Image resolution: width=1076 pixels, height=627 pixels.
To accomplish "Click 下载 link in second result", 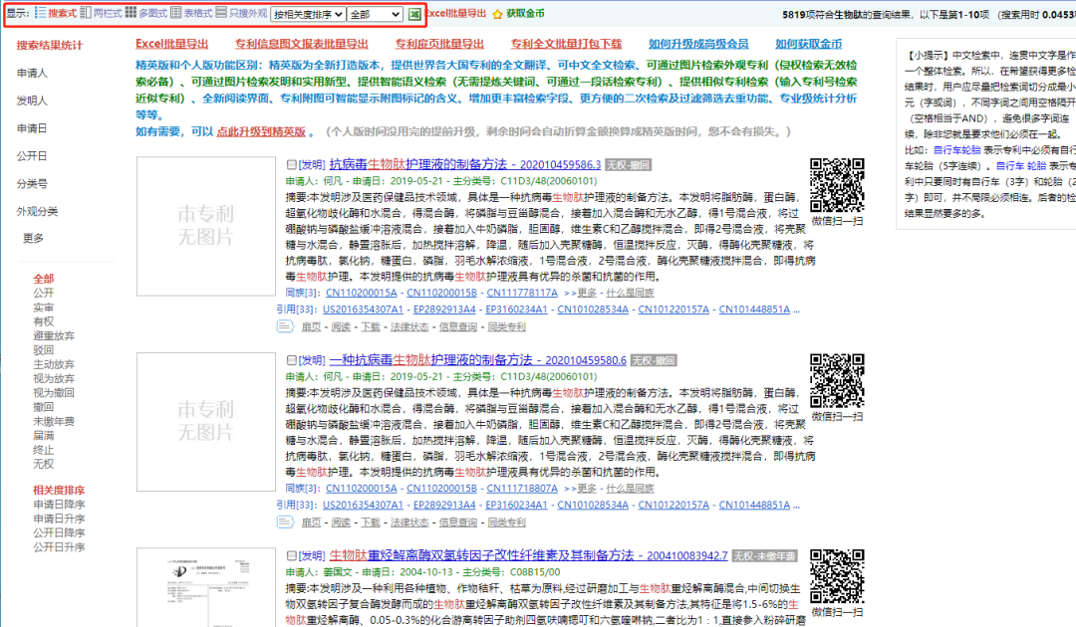I will [x=371, y=522].
